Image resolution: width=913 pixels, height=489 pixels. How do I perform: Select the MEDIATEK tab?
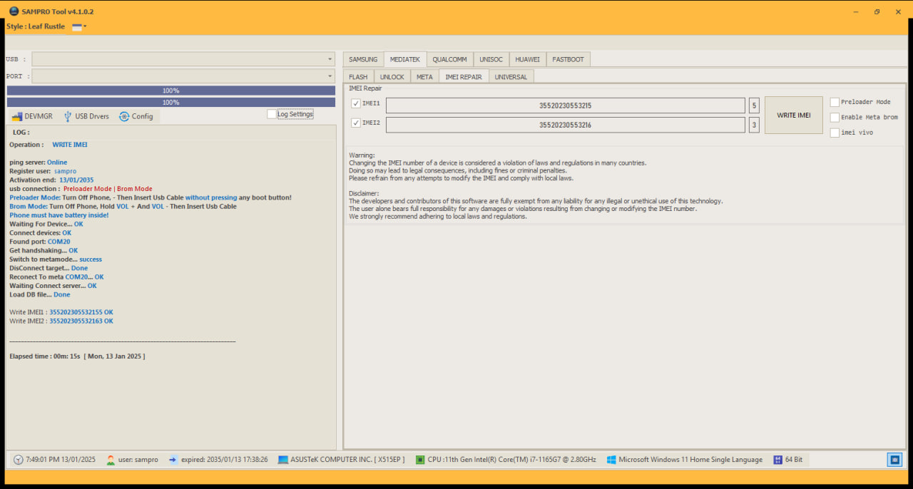(x=405, y=59)
